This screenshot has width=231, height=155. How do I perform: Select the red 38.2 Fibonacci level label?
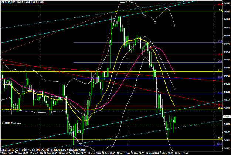[220, 105]
